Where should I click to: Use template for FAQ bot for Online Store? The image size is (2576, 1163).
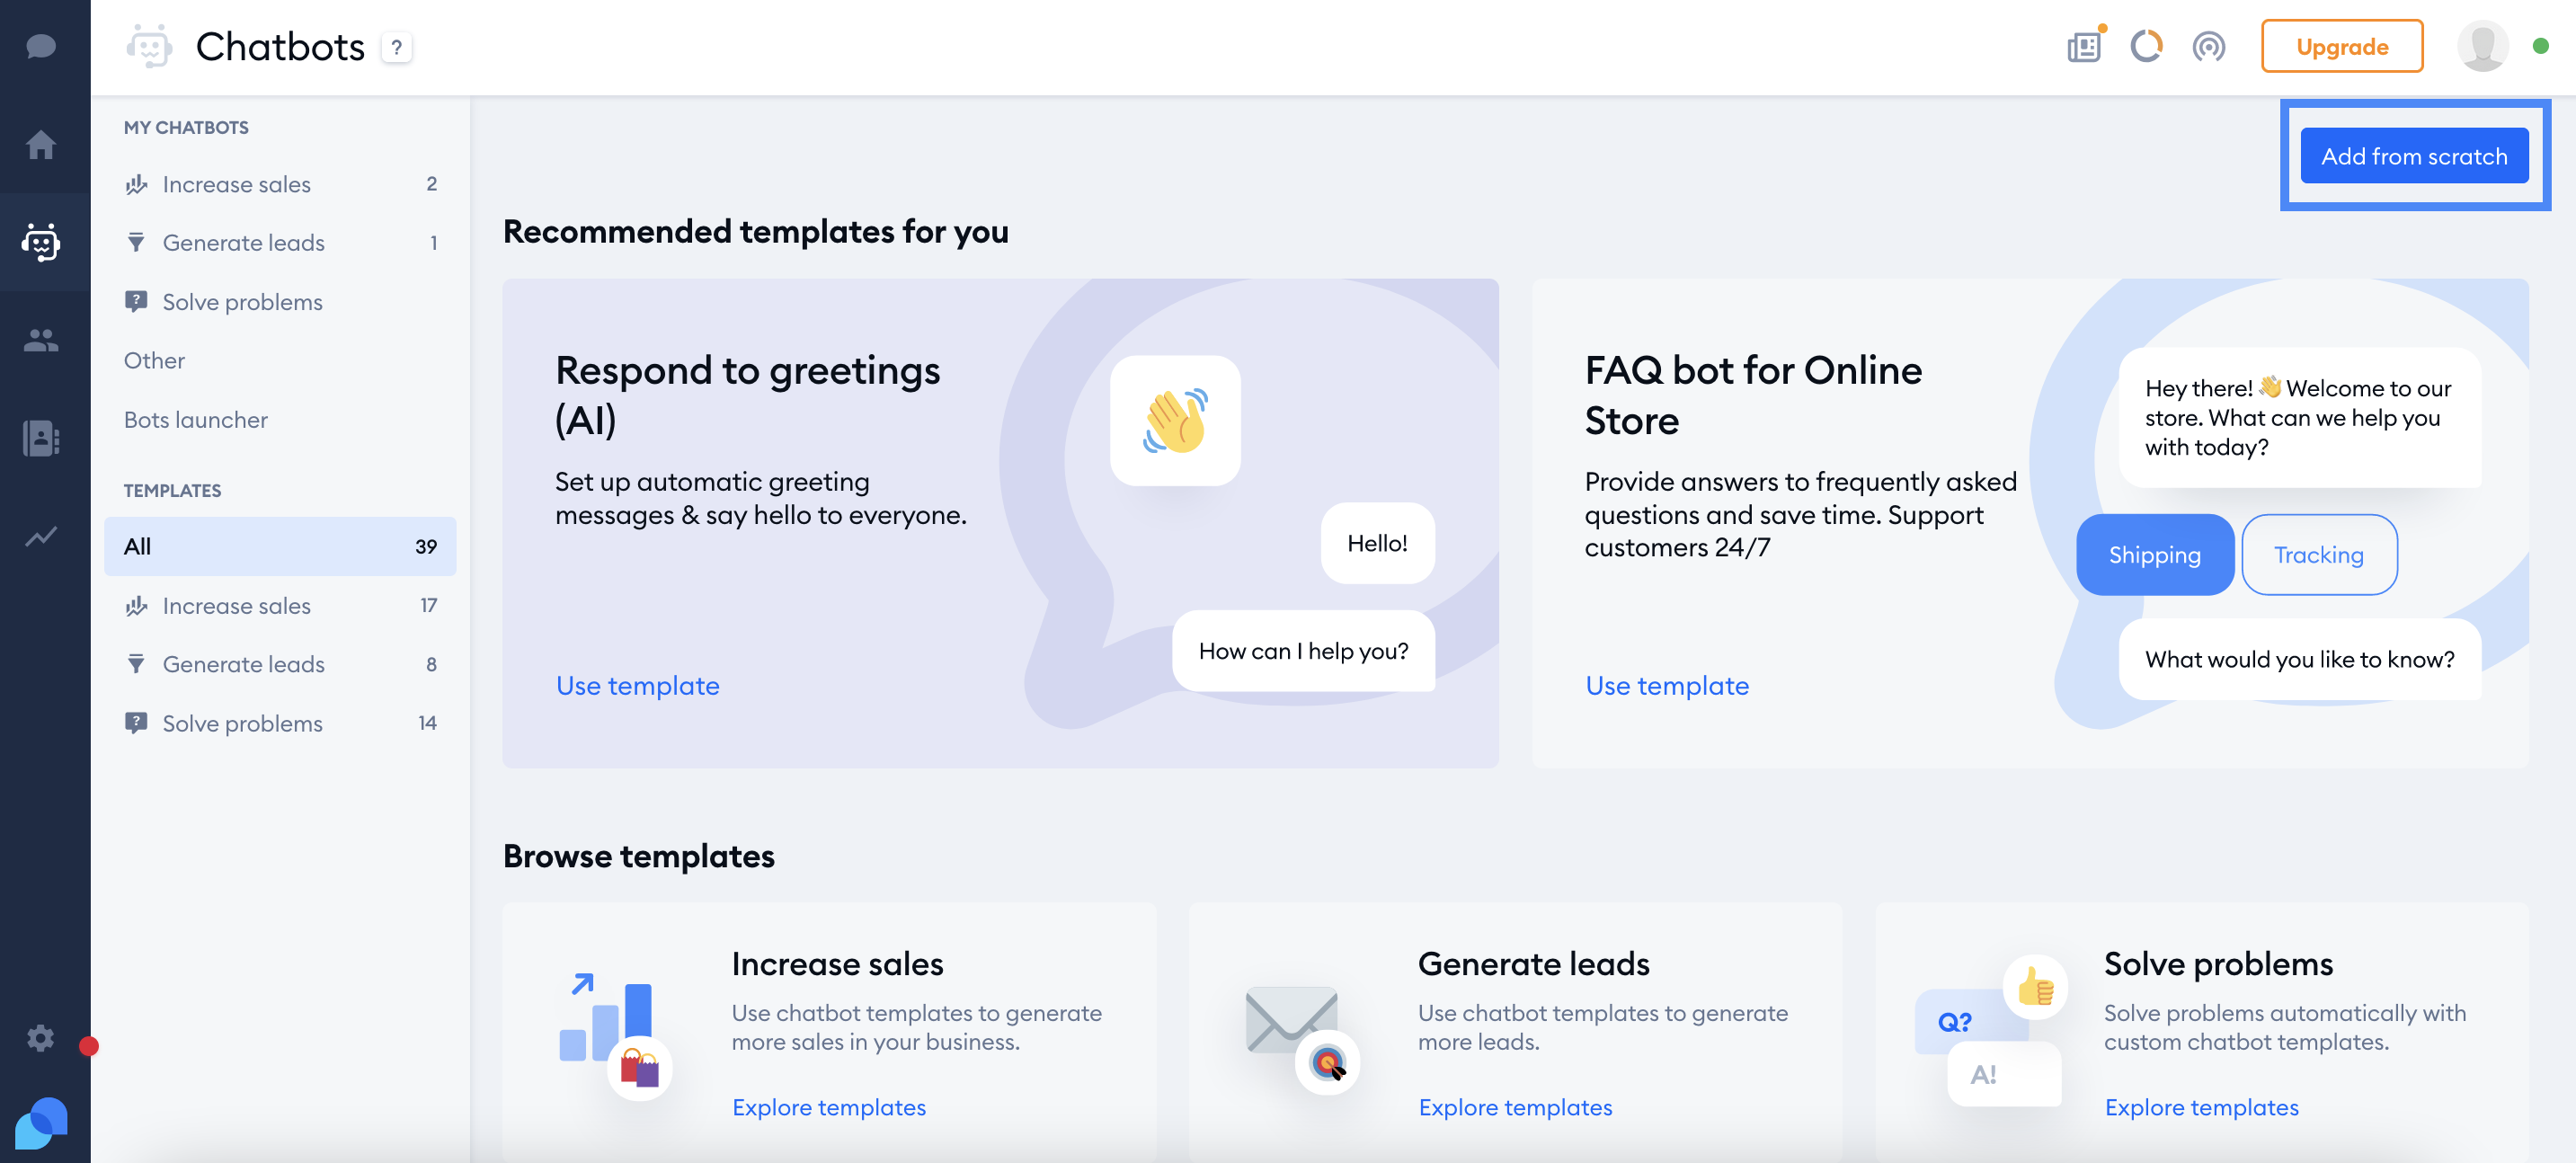[x=1667, y=685]
